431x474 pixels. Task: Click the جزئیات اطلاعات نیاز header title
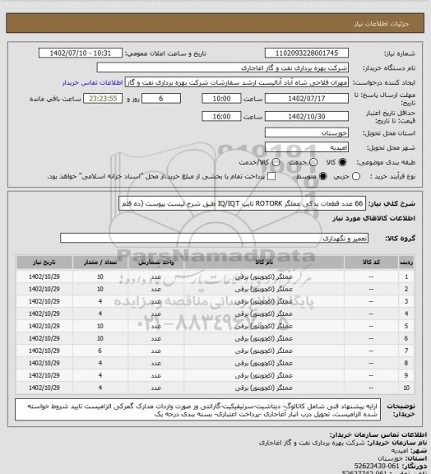click(382, 24)
